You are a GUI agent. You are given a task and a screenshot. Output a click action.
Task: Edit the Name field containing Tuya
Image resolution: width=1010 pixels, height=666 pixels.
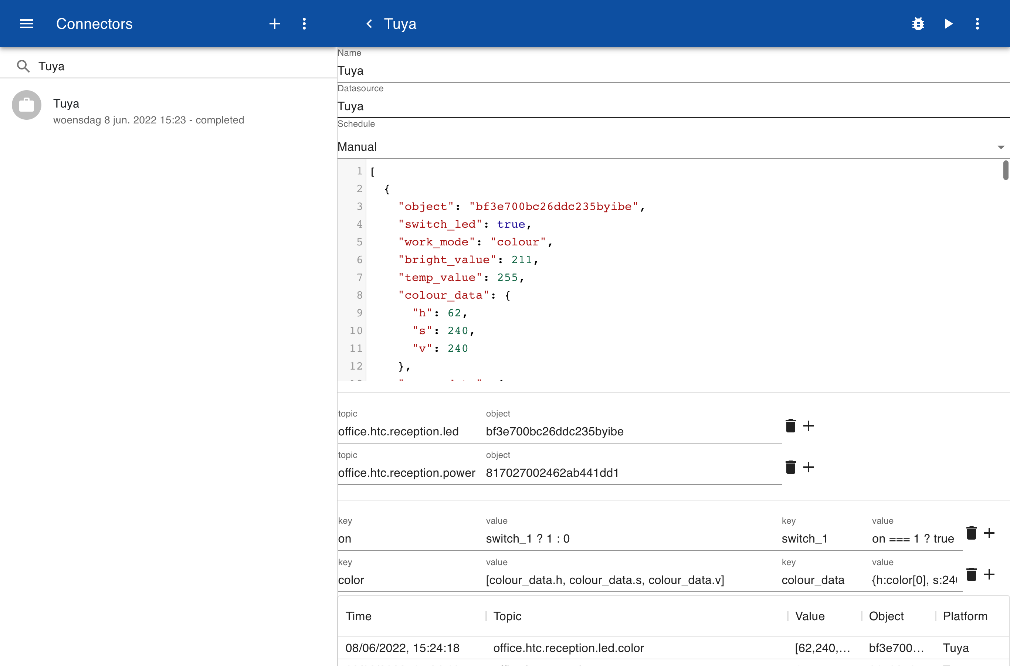pos(674,71)
